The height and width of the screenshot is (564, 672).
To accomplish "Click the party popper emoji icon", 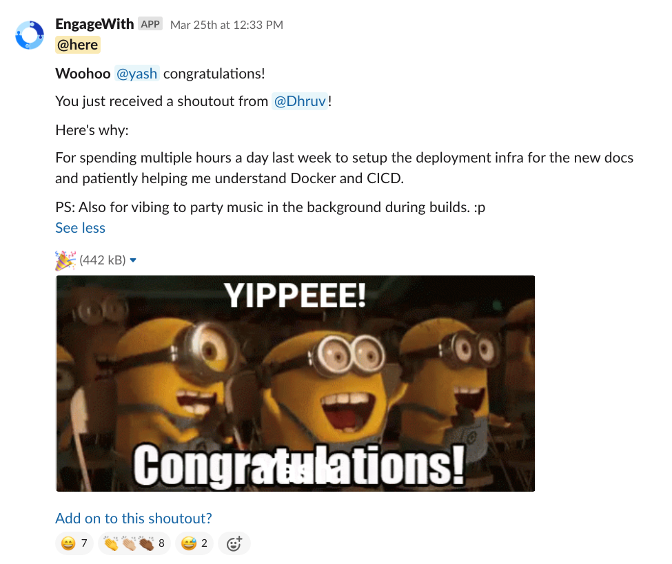I will [x=65, y=260].
